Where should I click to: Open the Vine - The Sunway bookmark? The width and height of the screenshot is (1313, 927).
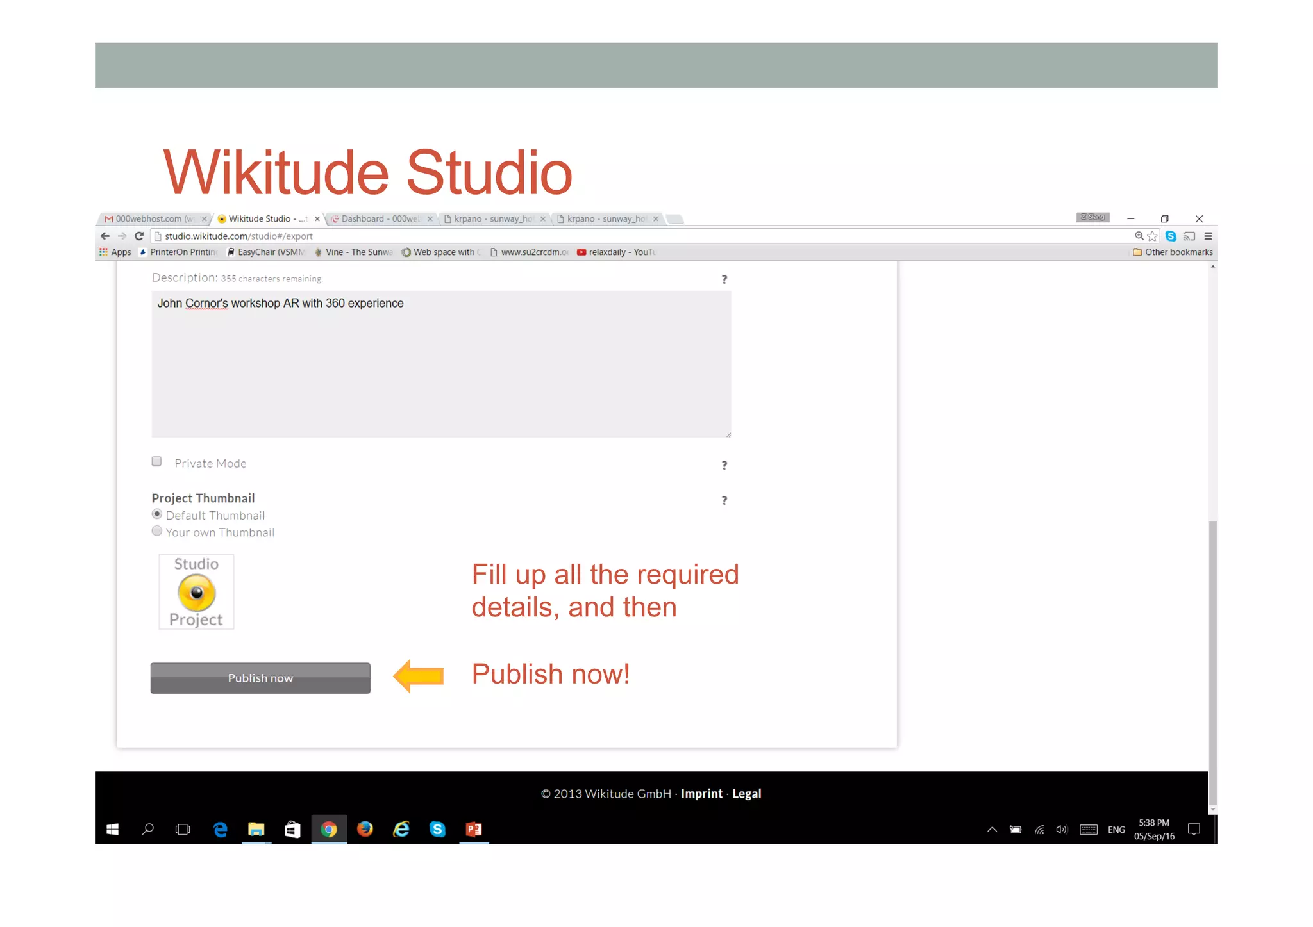click(x=353, y=252)
